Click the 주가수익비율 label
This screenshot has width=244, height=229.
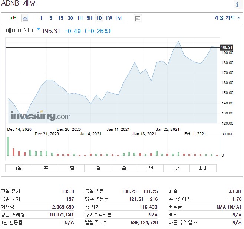(98, 215)
